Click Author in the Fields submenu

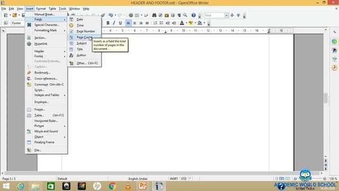85,55
